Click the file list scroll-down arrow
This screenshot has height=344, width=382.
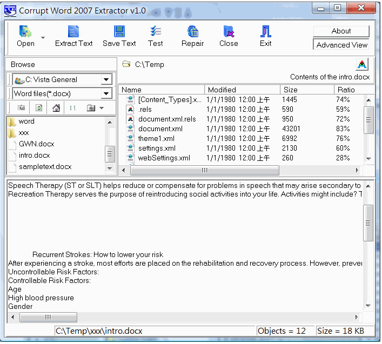click(x=368, y=159)
